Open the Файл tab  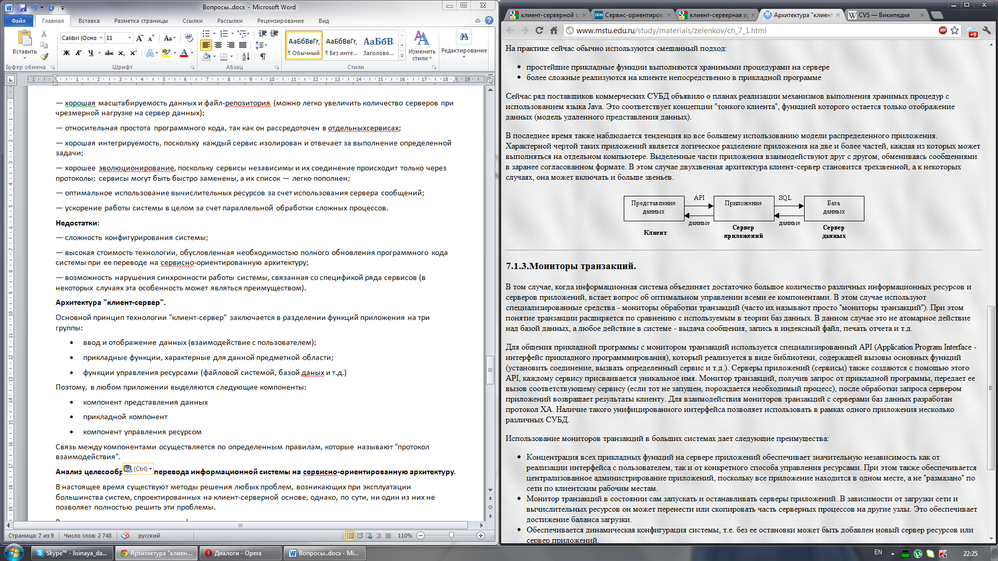coord(19,21)
